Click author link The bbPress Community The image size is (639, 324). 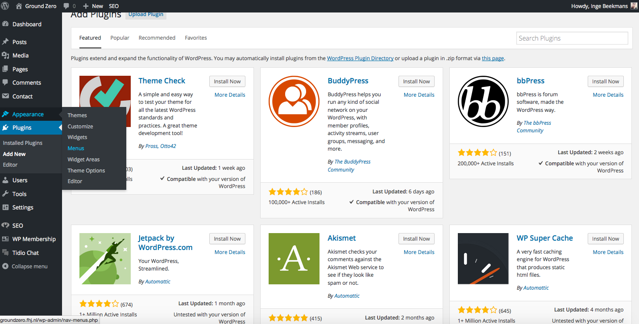pyautogui.click(x=534, y=127)
